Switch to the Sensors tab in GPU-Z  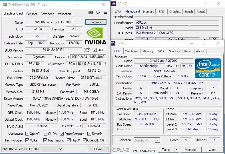pyautogui.click(x=32, y=14)
